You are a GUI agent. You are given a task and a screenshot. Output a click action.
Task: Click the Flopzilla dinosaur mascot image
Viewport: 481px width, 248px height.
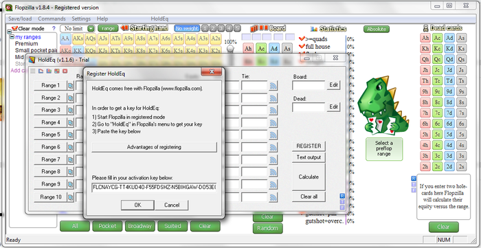click(x=383, y=106)
